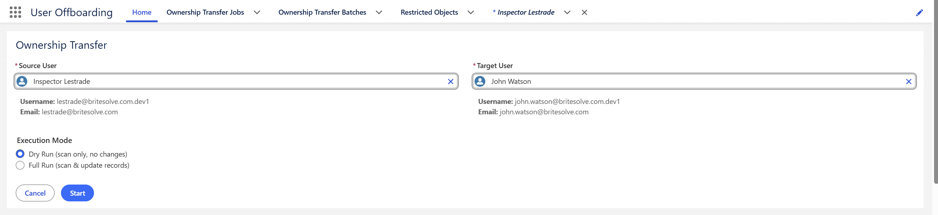Expand Ownership Transfer Jobs dropdown menu
Viewport: 938px width, 215px height.
point(257,13)
